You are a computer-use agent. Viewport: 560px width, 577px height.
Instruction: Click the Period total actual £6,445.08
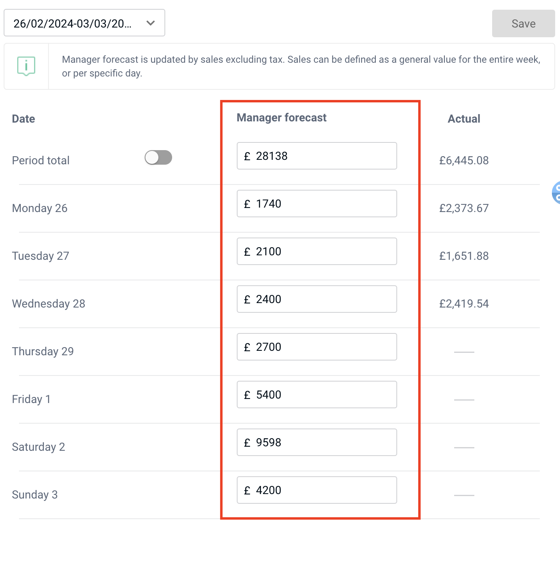point(464,161)
